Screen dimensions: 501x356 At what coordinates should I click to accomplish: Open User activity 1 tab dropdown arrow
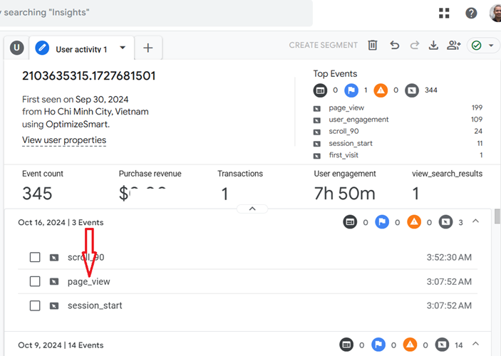123,48
